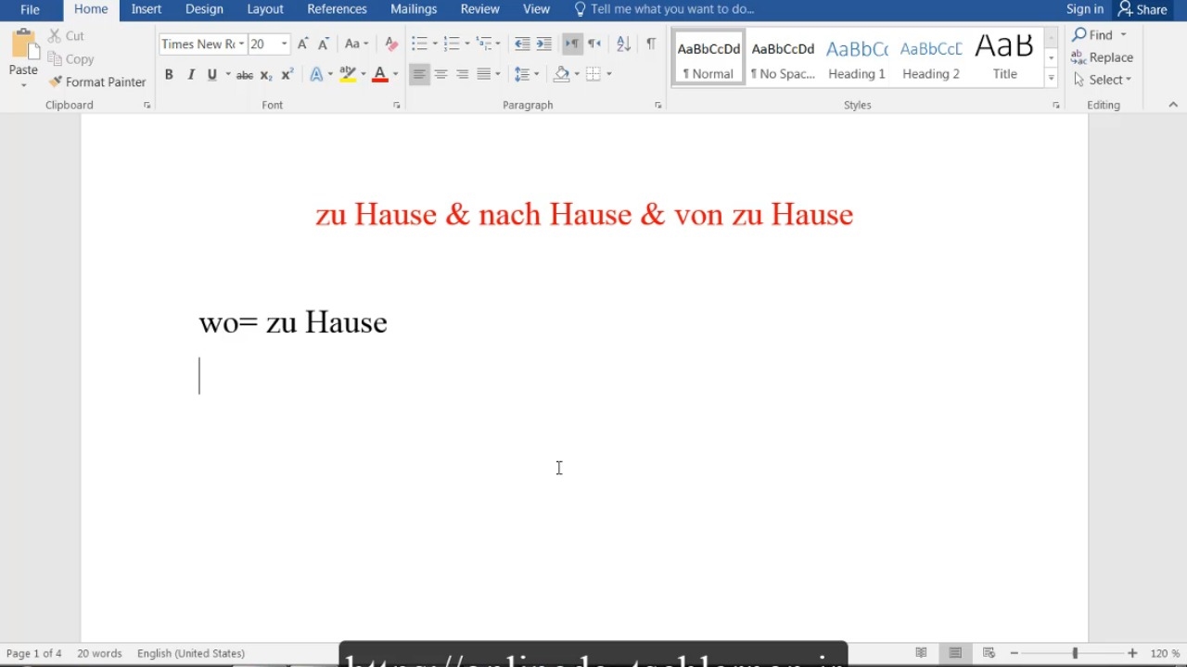Viewport: 1187px width, 667px height.
Task: Expand the Styles gallery more arrow
Action: pos(1051,79)
